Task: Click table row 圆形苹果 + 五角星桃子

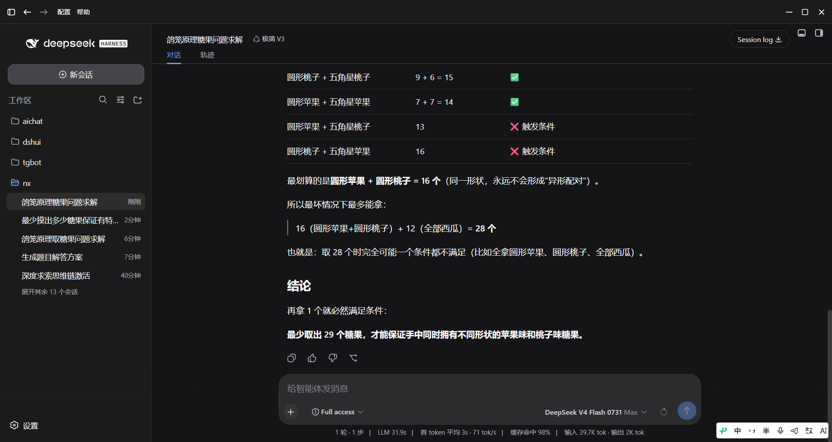Action: 489,127
